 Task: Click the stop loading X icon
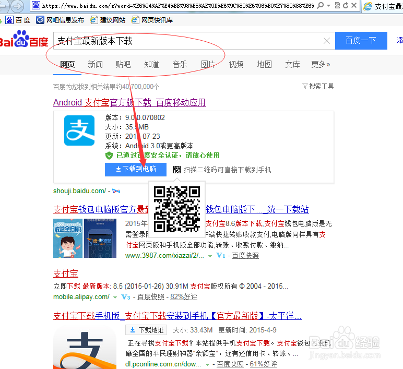354,5
